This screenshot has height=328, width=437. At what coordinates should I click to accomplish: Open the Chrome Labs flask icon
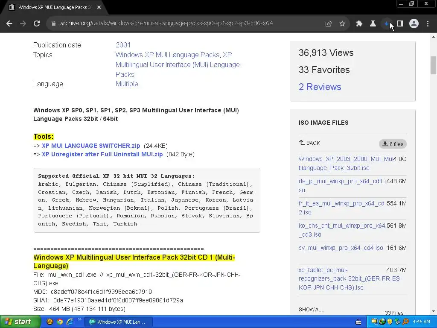[x=373, y=24]
